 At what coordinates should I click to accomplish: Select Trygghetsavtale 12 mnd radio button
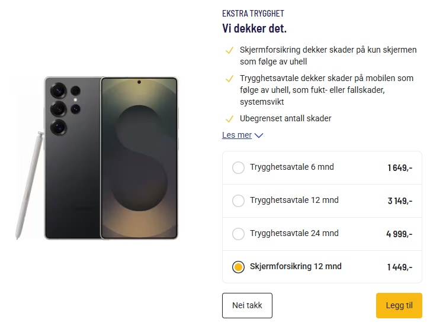point(238,201)
